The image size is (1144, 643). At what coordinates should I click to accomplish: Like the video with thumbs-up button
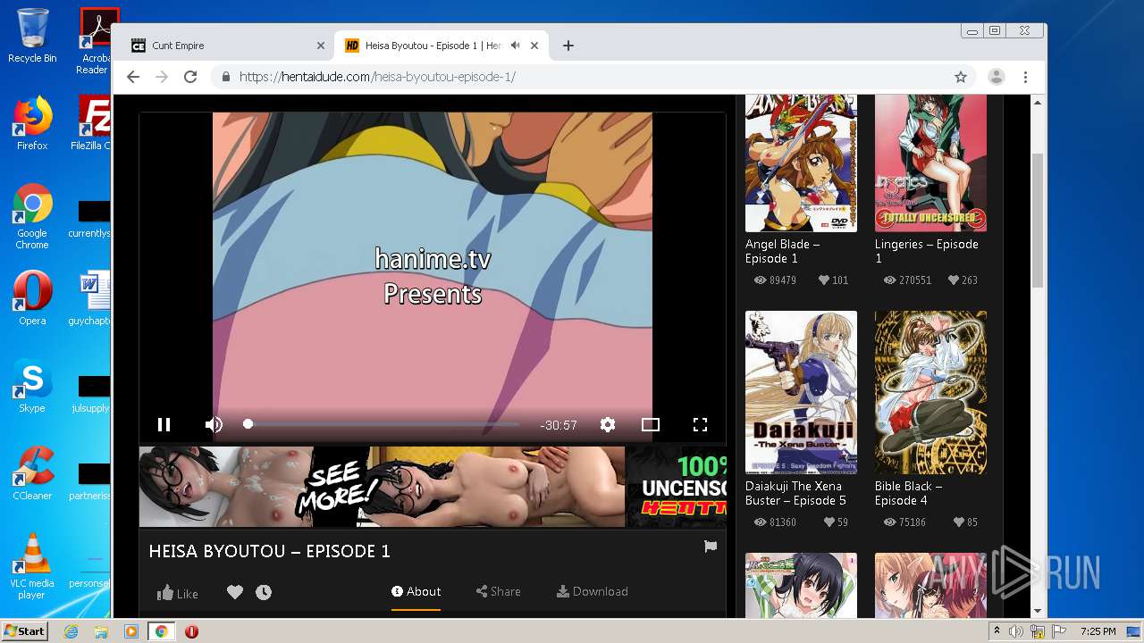click(178, 593)
